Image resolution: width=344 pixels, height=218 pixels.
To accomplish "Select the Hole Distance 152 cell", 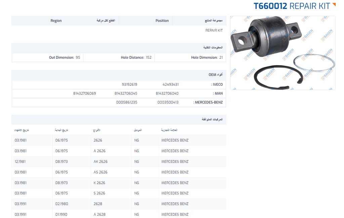I will 136,58.
